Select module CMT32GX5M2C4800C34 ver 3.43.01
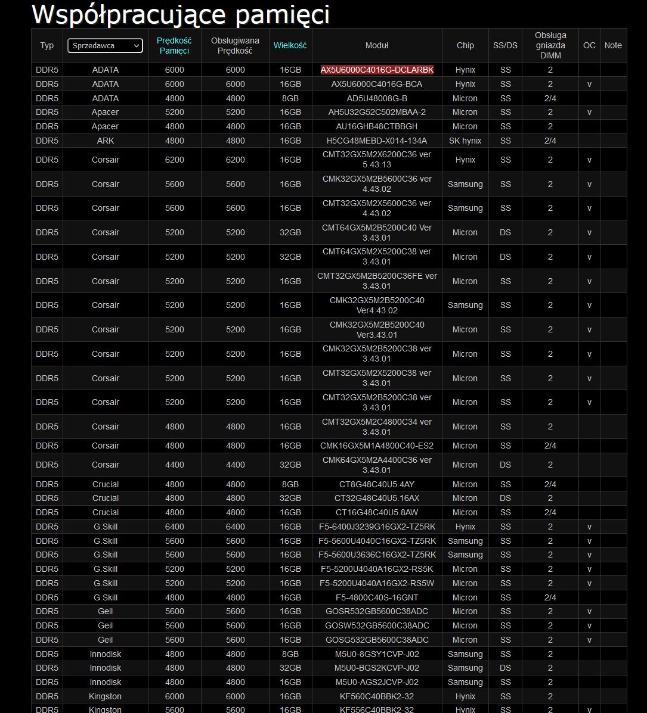This screenshot has height=713, width=647. click(377, 426)
